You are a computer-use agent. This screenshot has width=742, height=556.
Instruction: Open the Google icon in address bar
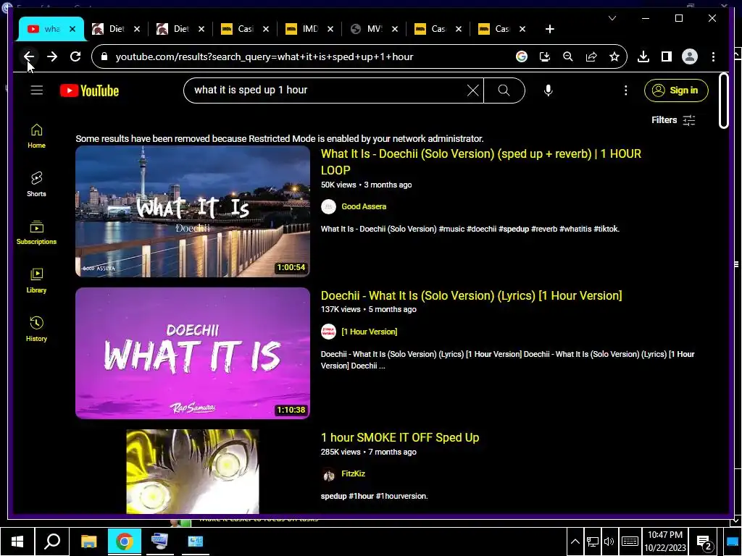pyautogui.click(x=522, y=56)
